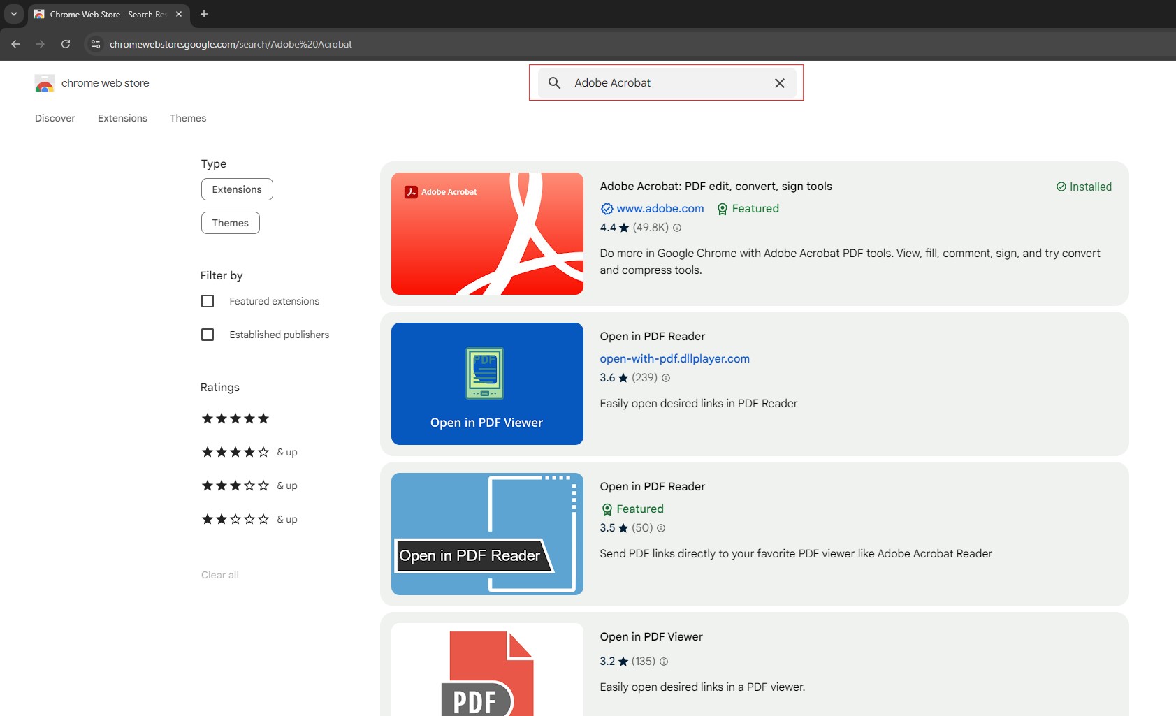Viewport: 1176px width, 716px height.
Task: Click 'Easily open desired links in PDF Reader'
Action: (699, 404)
